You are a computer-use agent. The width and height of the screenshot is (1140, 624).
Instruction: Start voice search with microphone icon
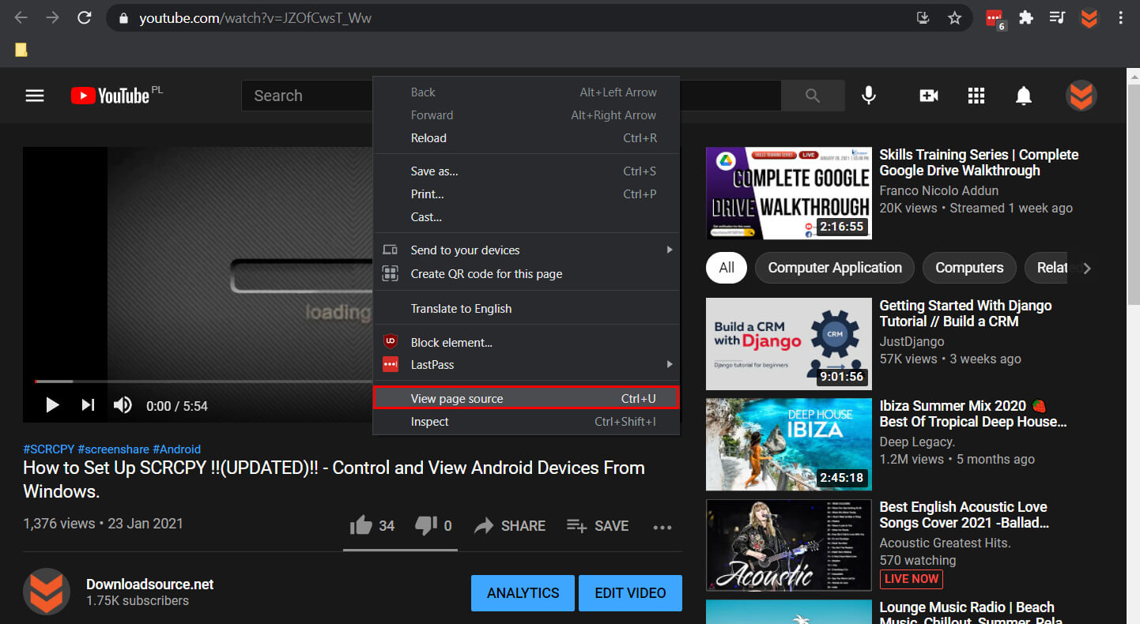tap(869, 96)
